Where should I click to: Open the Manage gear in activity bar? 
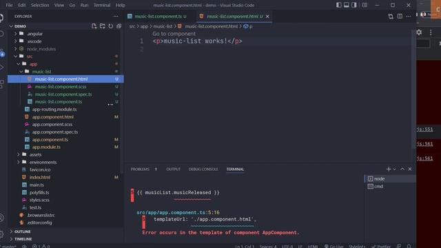pos(1,234)
